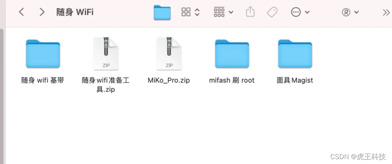Screen dimensions: 392x164
Task: Show more toolbar items with double chevron
Action: (386, 13)
